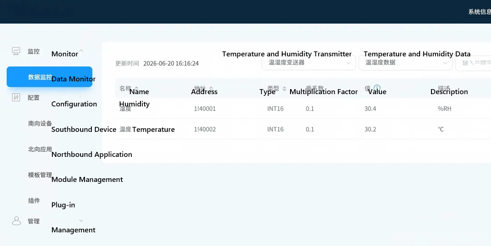Sort by 名称 column arrows
Screen dimensions: 491x246
pos(136,88)
